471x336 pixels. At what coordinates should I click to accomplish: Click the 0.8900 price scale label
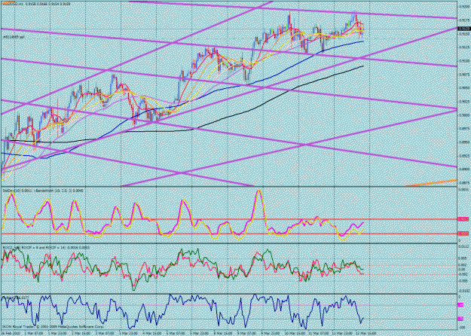click(x=463, y=169)
